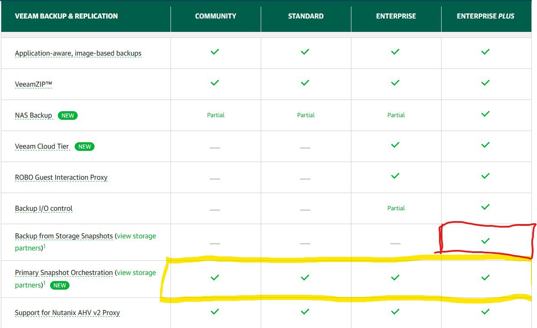Open the Primary Snapshot Orchestration link
Screen dimensions: 537x328
[x=64, y=273]
